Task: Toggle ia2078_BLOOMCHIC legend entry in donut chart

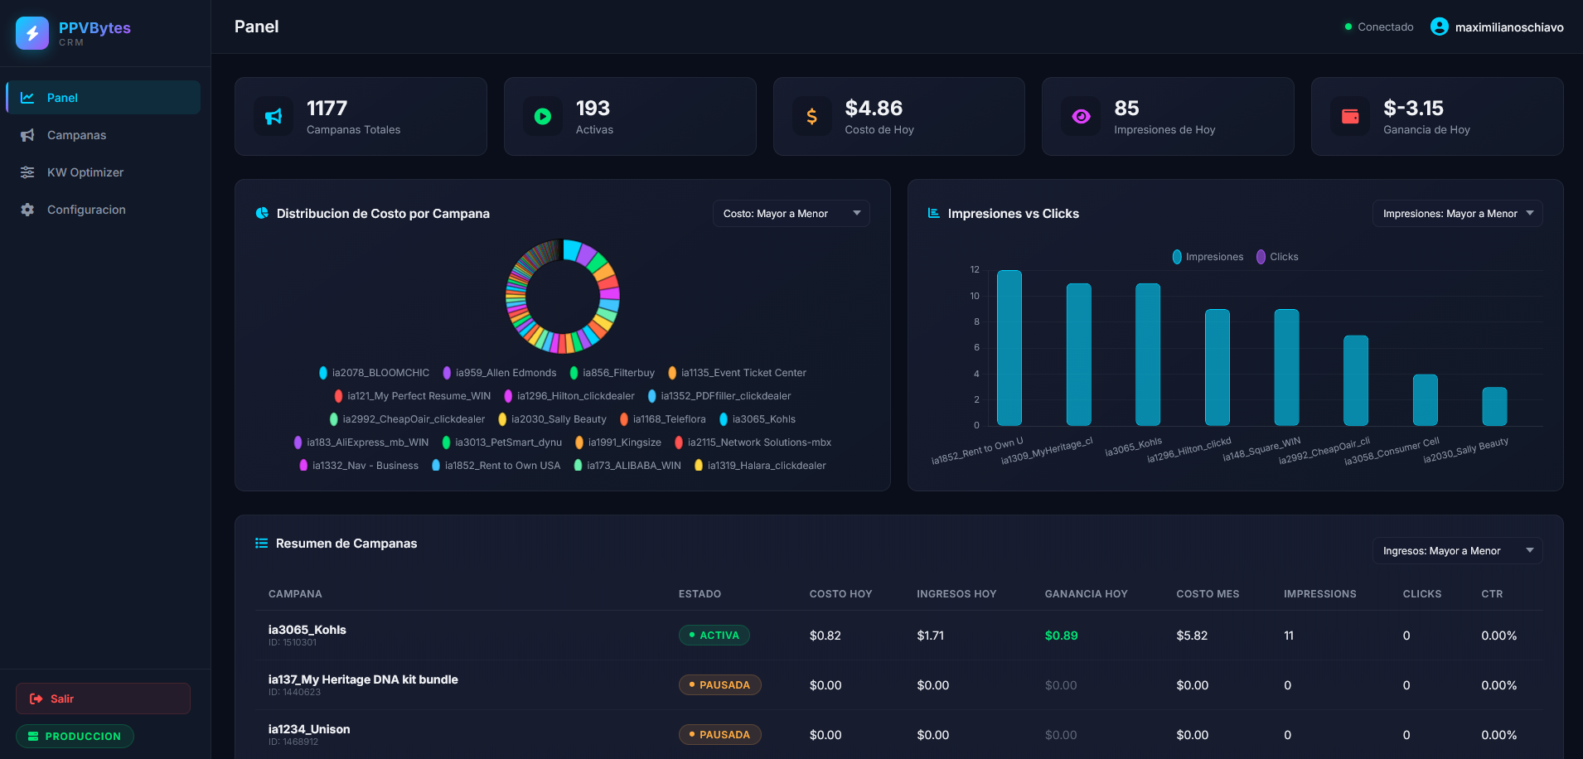Action: [375, 373]
